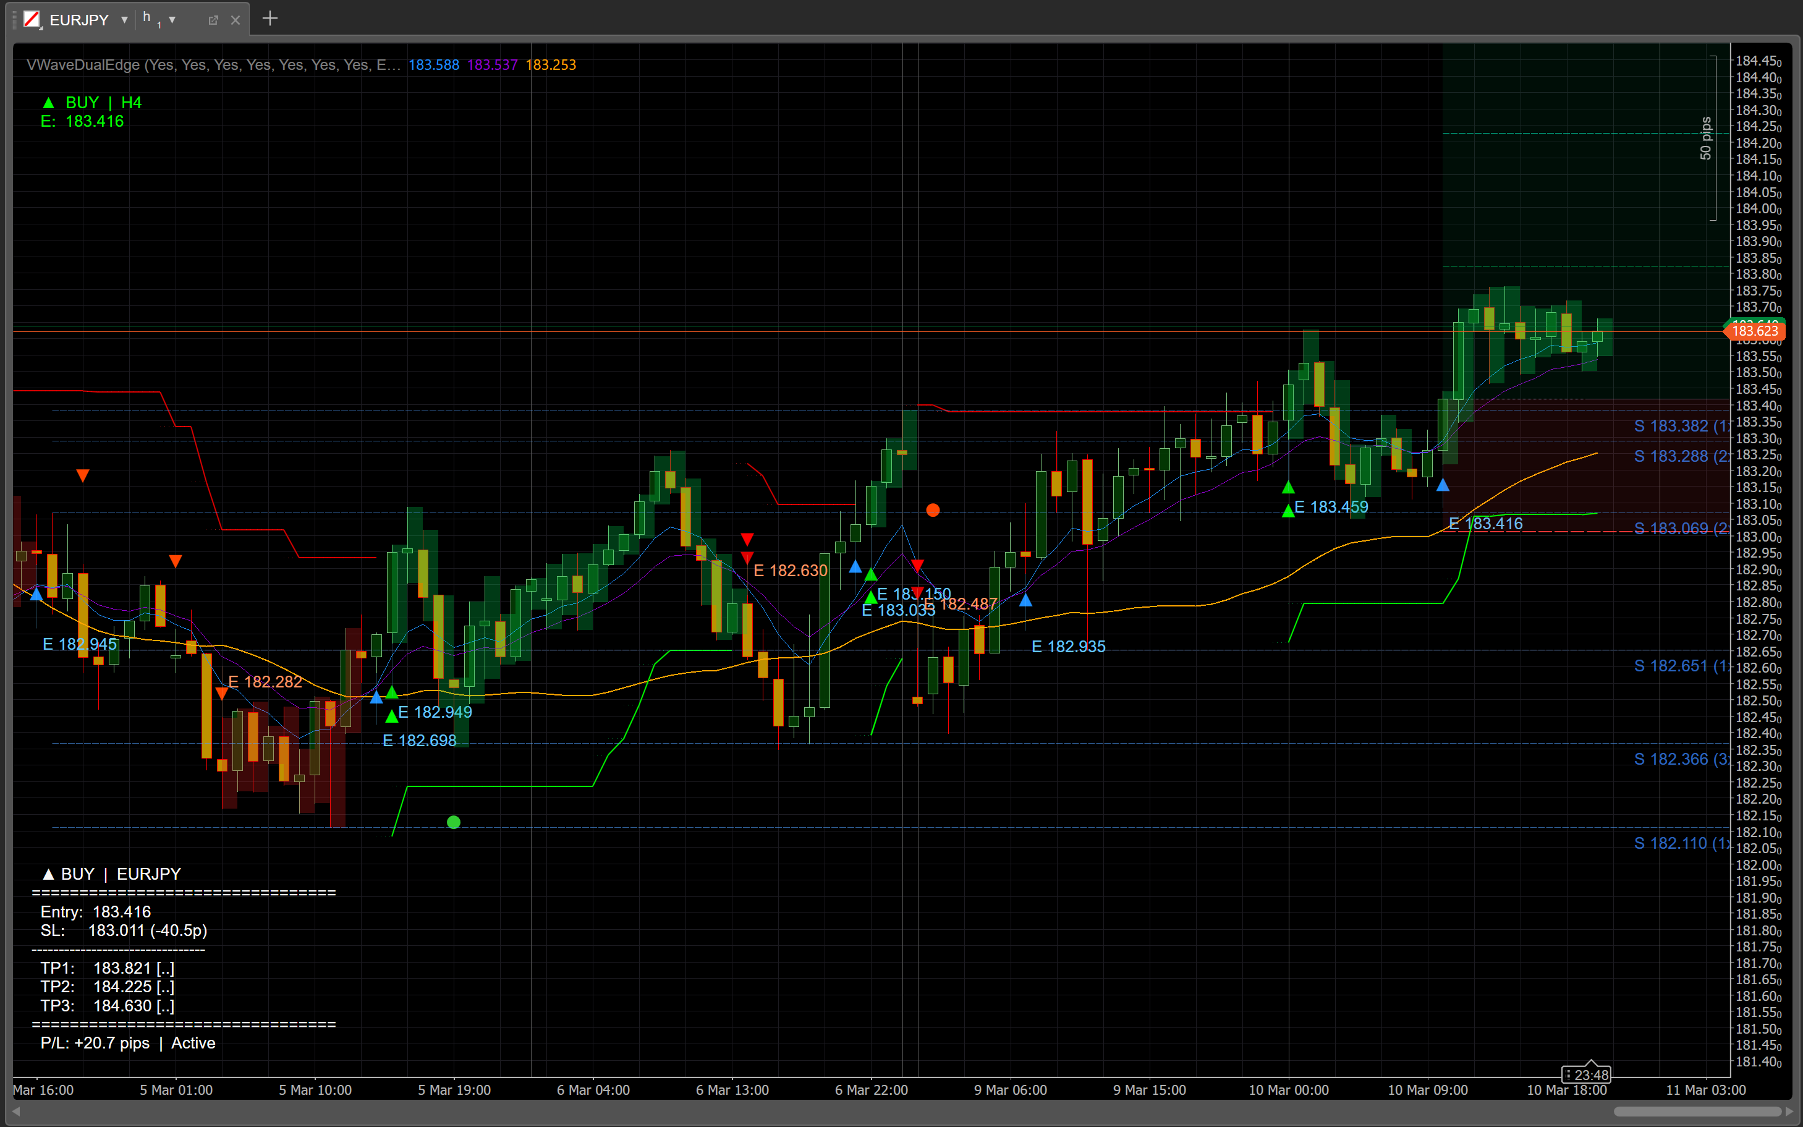This screenshot has width=1803, height=1127.
Task: Click the orange dot marker near 6 Mar 22:00
Action: pyautogui.click(x=933, y=510)
